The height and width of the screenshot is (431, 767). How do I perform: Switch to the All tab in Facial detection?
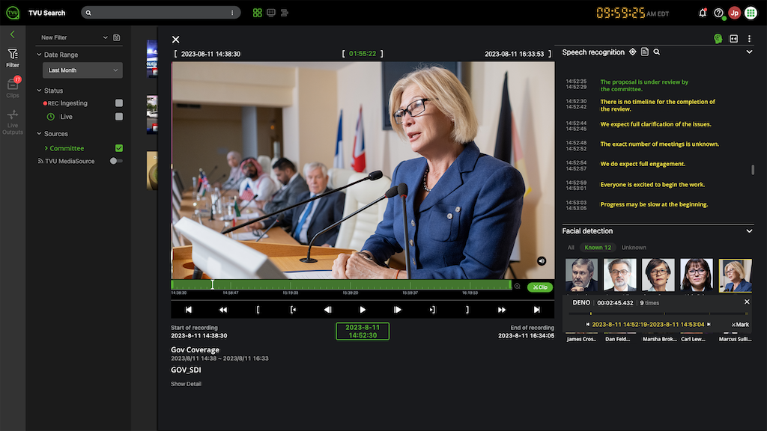570,247
